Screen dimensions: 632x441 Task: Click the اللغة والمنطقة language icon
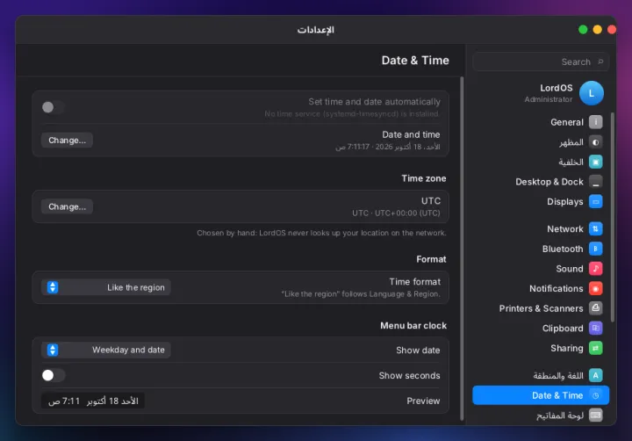595,375
